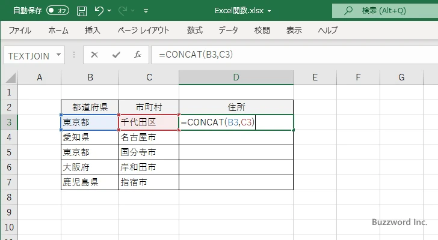Click cell B3 containing 東京都
The width and height of the screenshot is (438, 240).
point(90,122)
